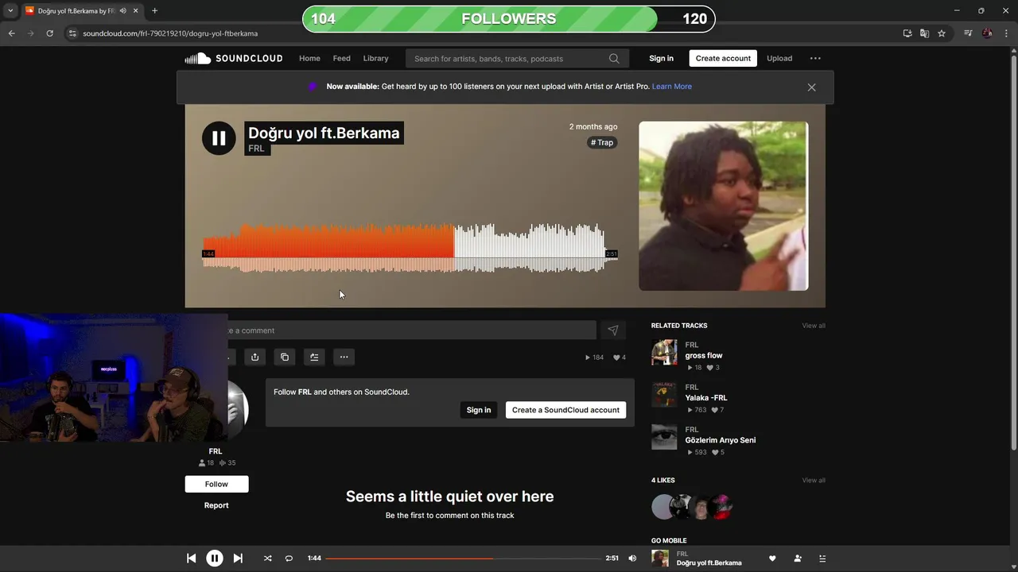This screenshot has height=572, width=1018.
Task: Click the track artwork image
Action: (723, 206)
